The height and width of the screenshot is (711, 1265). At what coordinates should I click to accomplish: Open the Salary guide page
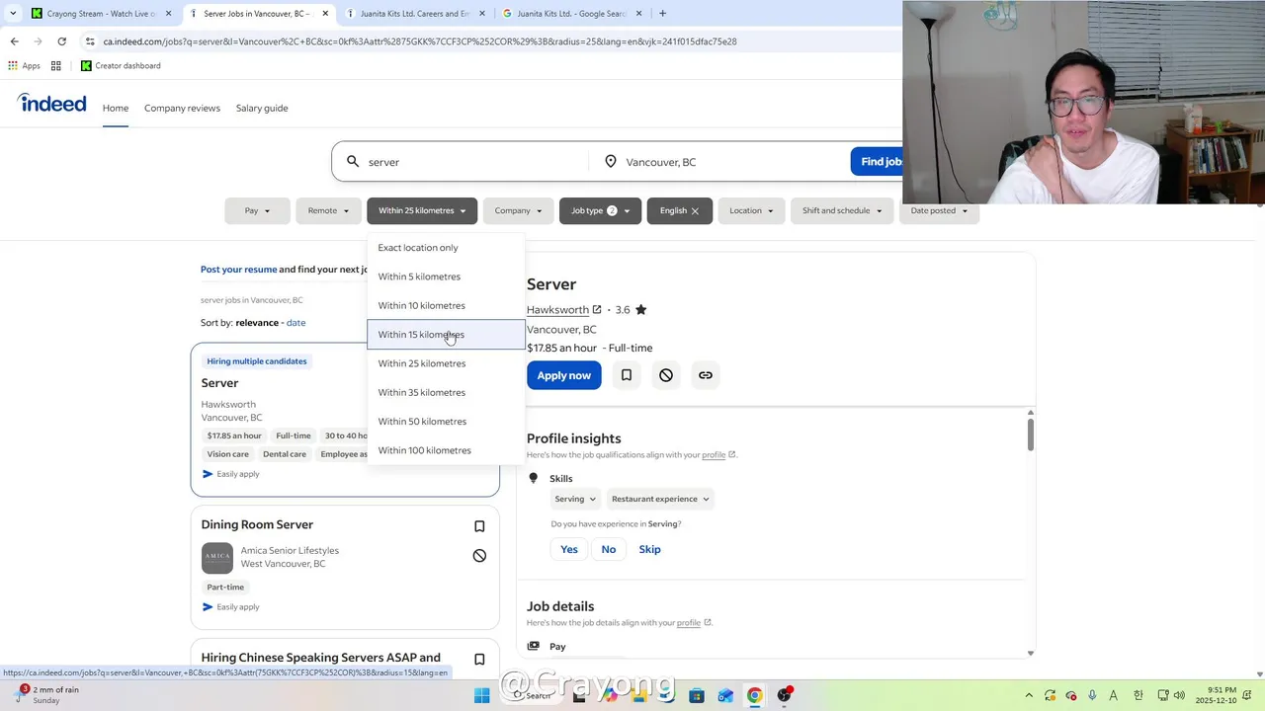point(262,108)
